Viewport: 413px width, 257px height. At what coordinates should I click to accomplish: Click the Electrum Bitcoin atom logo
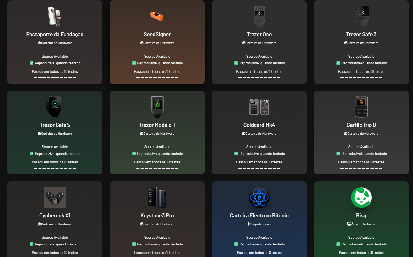[x=259, y=197]
